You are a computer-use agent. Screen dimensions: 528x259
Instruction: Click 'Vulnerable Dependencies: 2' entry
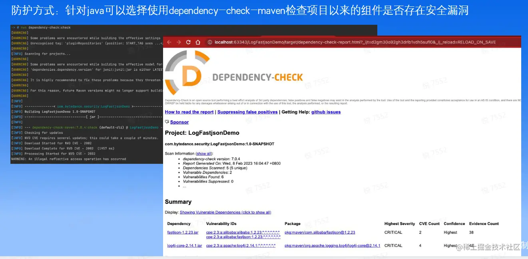(207, 173)
